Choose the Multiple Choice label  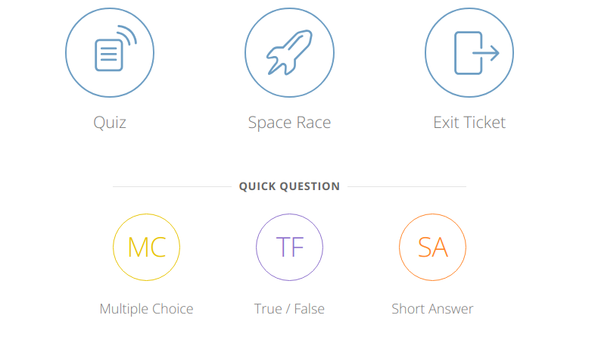pos(146,308)
